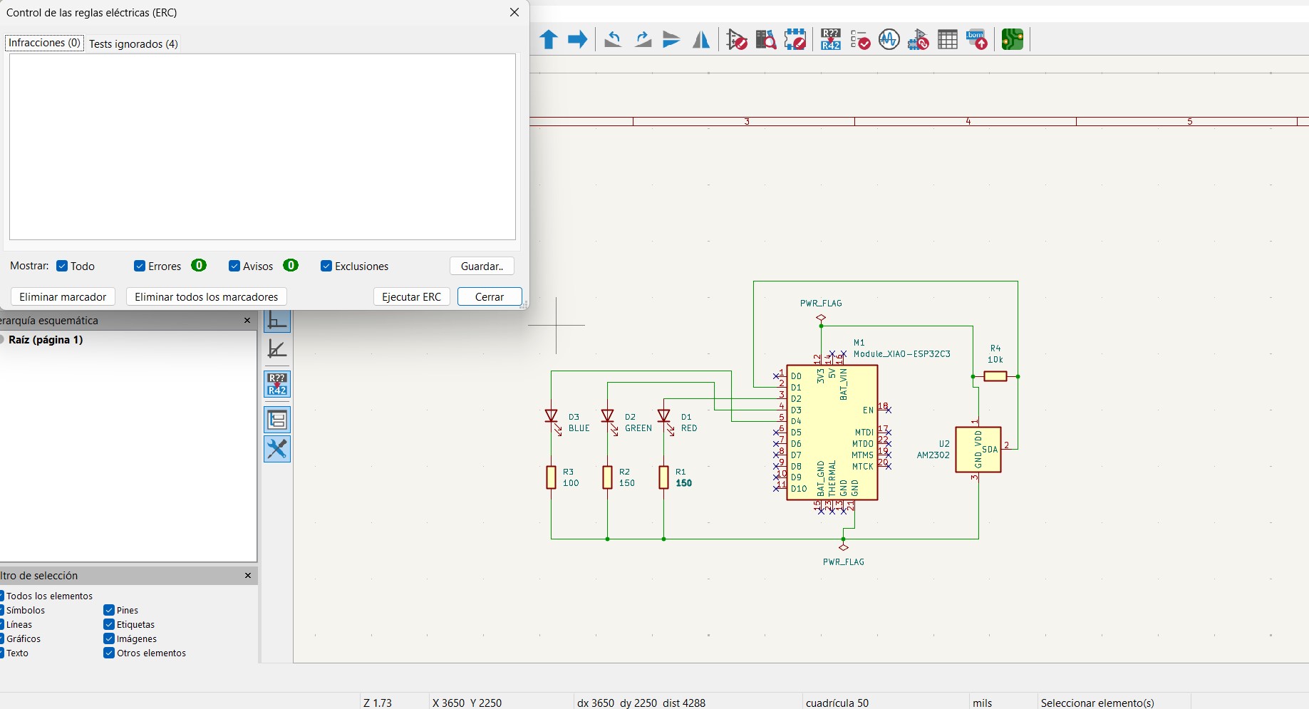The height and width of the screenshot is (709, 1309).
Task: Launch the simulator waveform icon
Action: click(x=889, y=40)
